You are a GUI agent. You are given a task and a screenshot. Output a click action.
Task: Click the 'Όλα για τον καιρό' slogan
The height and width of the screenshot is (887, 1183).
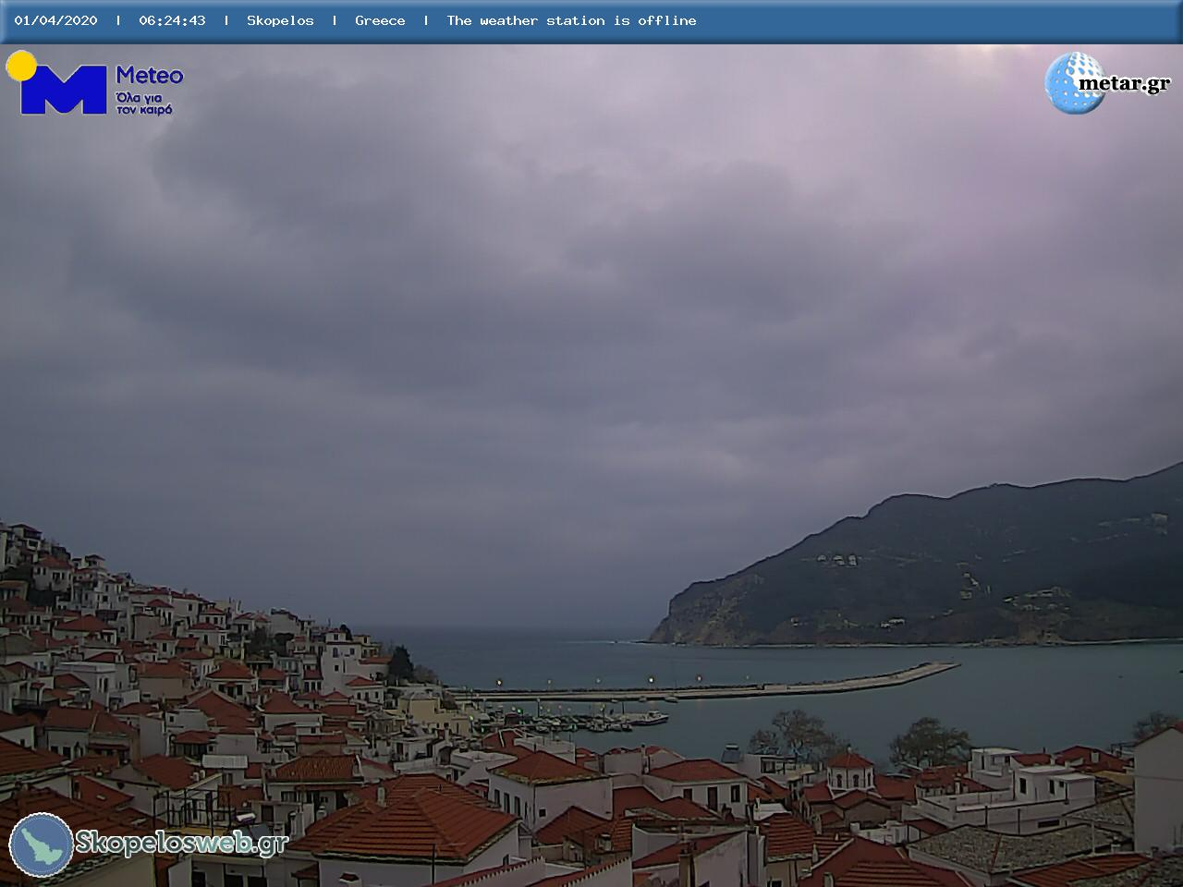(x=144, y=103)
